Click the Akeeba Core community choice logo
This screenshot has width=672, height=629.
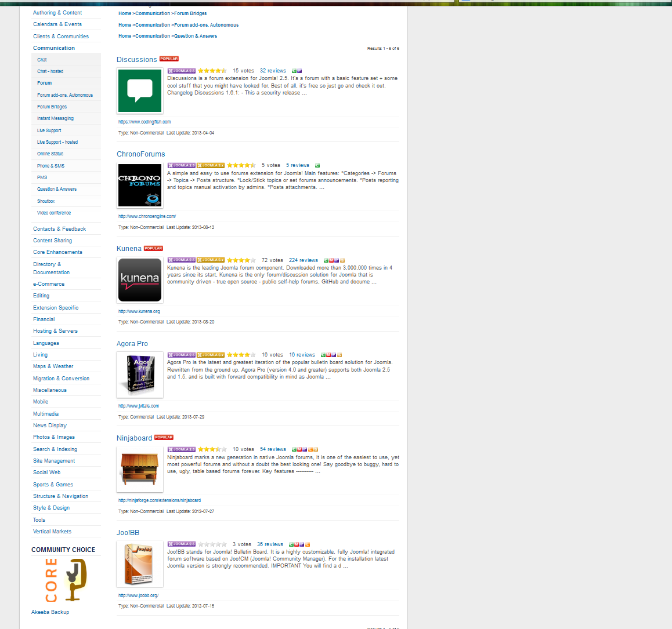66,580
